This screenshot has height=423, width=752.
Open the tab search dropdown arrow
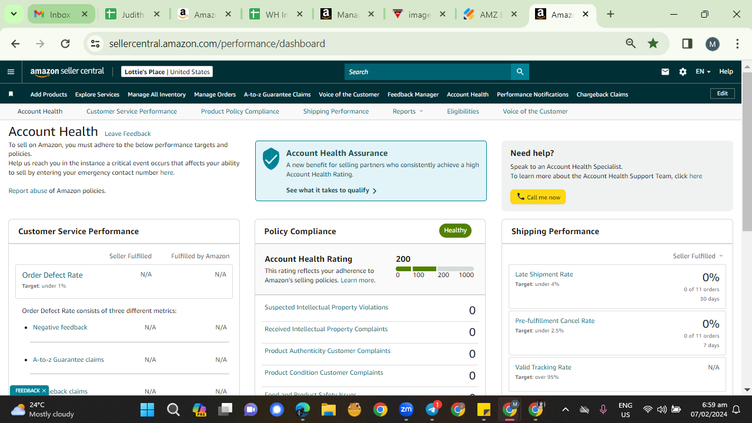coord(14,14)
